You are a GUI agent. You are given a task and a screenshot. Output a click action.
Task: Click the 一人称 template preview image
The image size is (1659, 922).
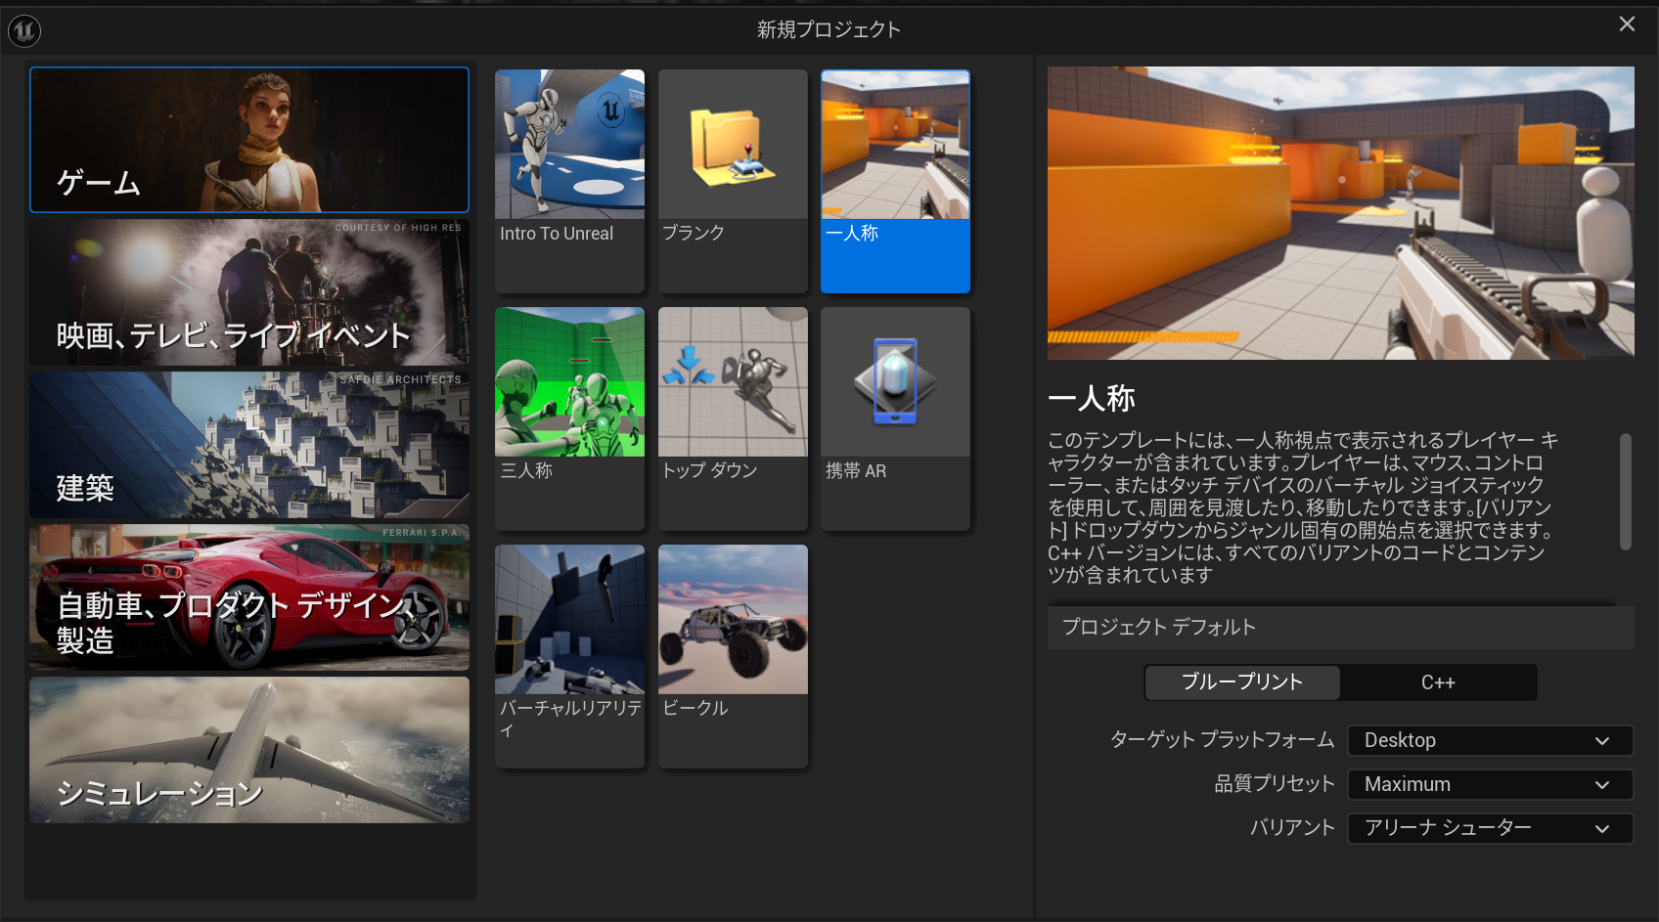(x=1340, y=212)
